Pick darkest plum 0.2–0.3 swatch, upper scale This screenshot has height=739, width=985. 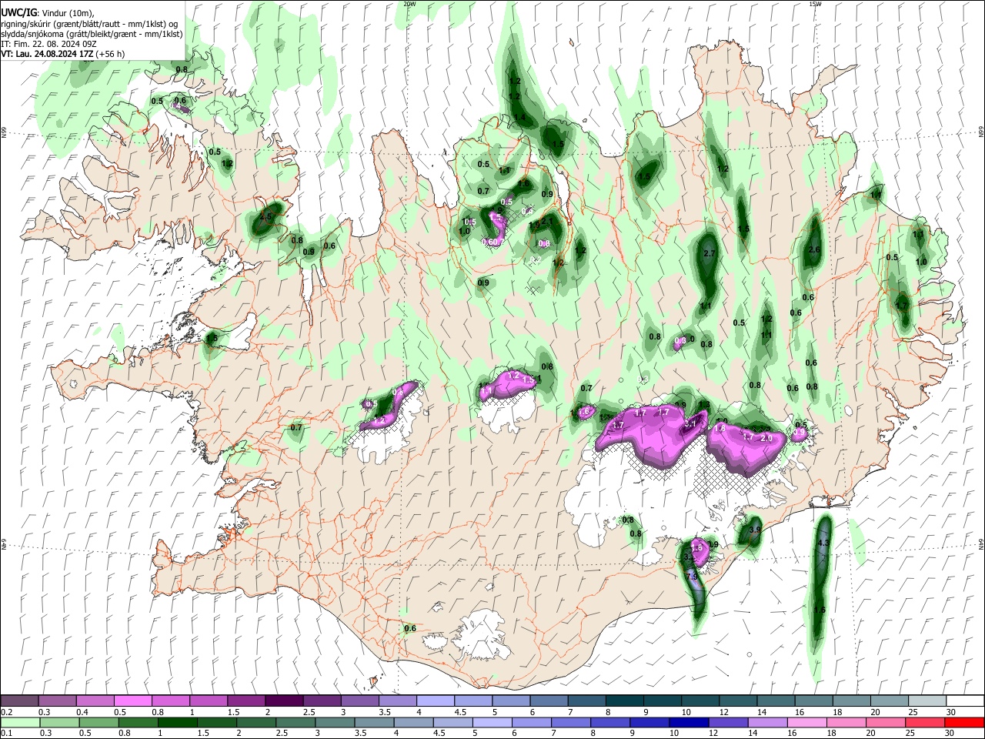point(19,701)
